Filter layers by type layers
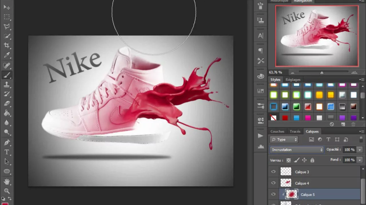Image resolution: width=366 pixels, height=205 pixels. [328, 140]
